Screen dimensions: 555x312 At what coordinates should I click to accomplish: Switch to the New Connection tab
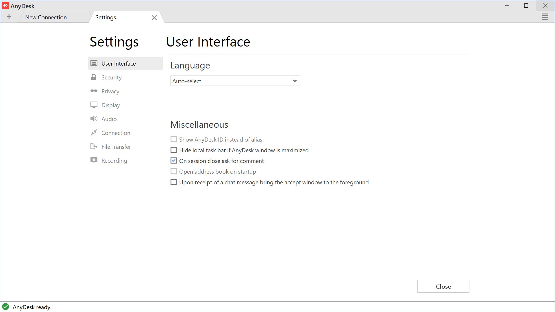46,17
